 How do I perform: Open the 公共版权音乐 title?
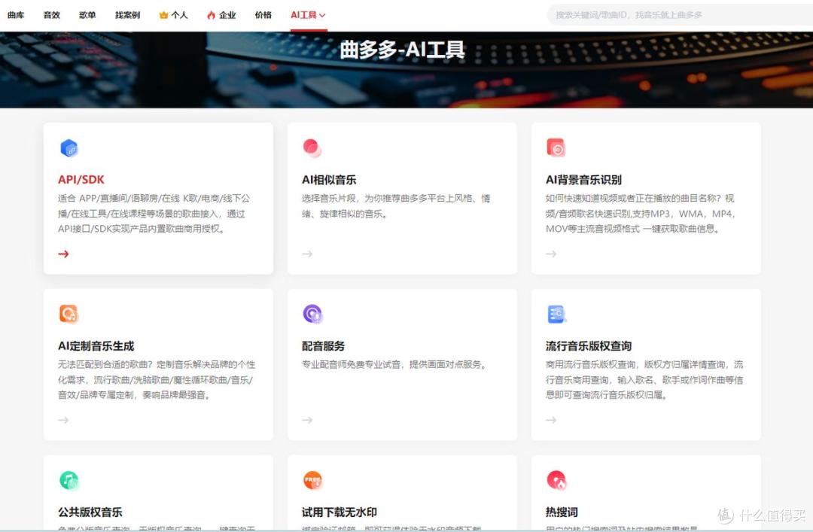point(90,512)
